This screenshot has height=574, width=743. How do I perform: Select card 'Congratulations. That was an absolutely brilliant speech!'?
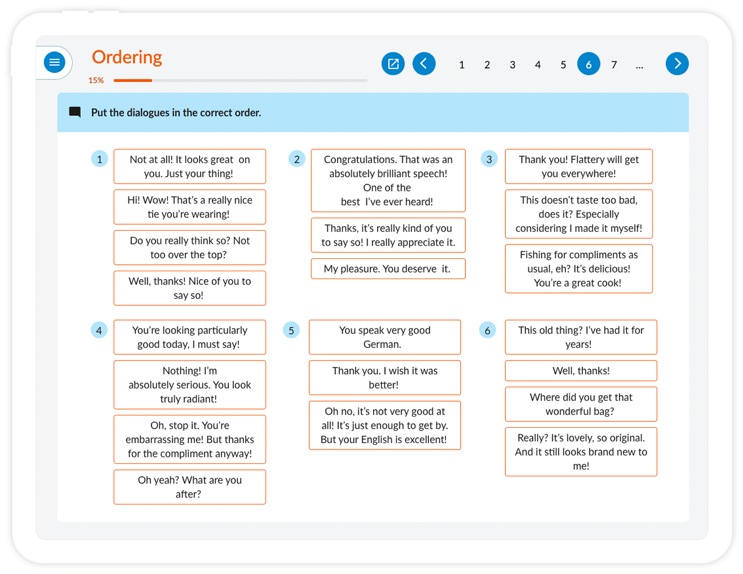tap(388, 180)
